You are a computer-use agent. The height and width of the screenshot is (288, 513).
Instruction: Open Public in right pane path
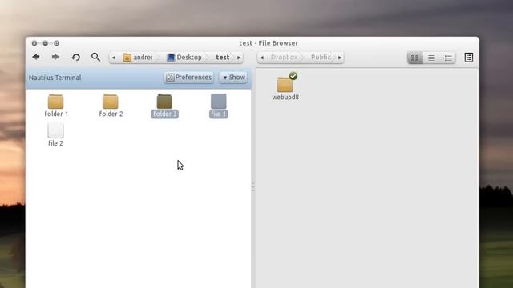321,58
